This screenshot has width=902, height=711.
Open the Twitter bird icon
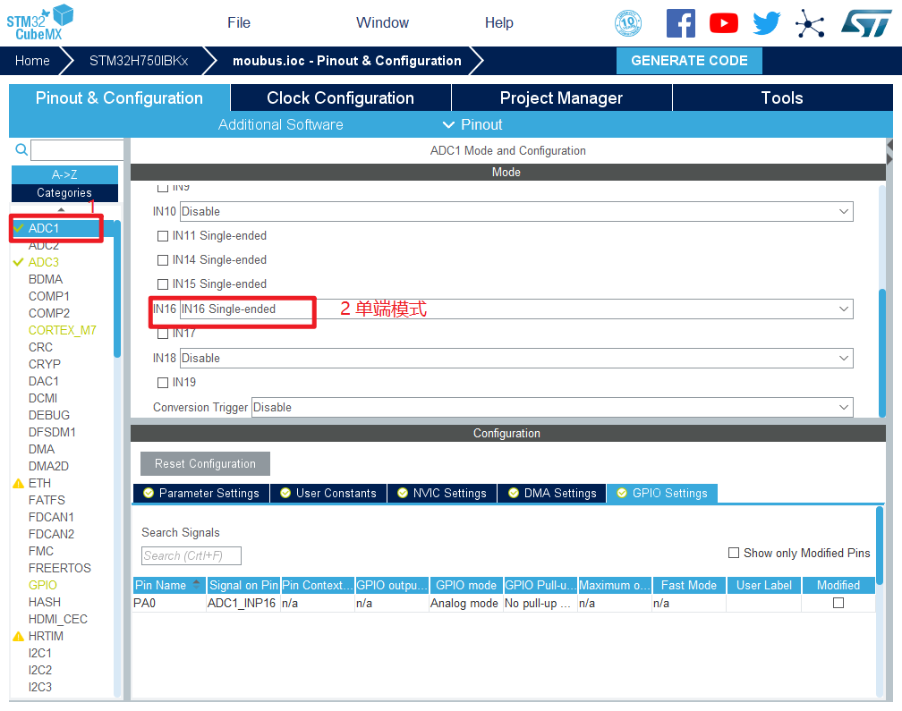click(766, 23)
